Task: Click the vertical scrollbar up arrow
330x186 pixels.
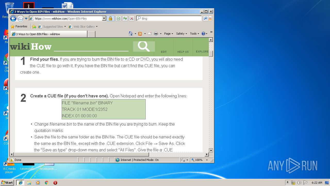Action: tap(211, 40)
